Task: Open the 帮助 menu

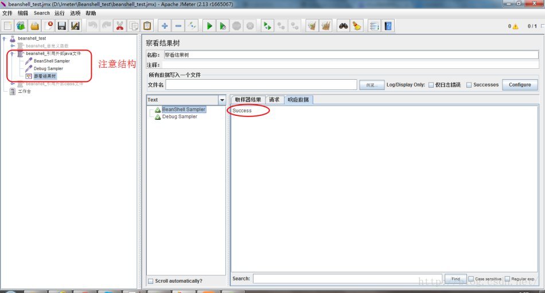Action: click(91, 13)
